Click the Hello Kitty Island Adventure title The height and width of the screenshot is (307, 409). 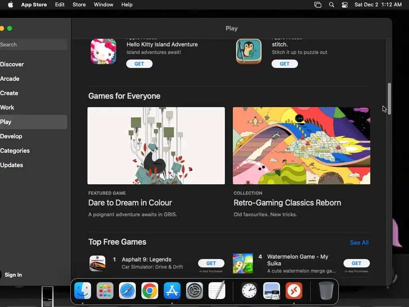(x=162, y=44)
